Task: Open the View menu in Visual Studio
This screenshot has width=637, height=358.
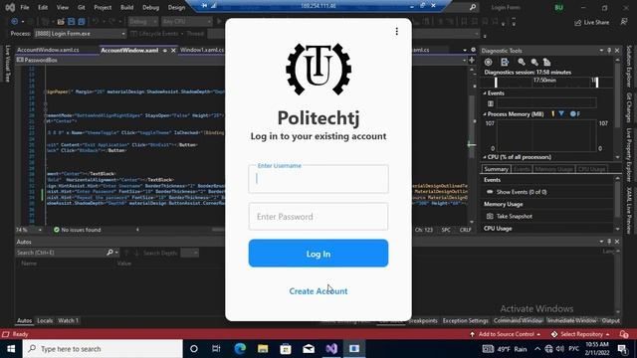Action: pyautogui.click(x=62, y=7)
